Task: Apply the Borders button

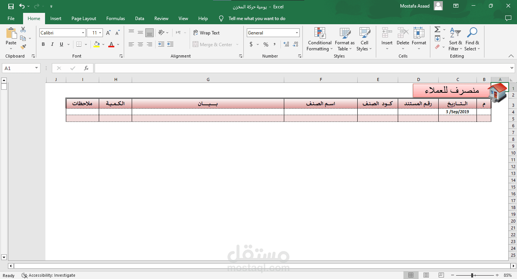Action: pos(79,44)
